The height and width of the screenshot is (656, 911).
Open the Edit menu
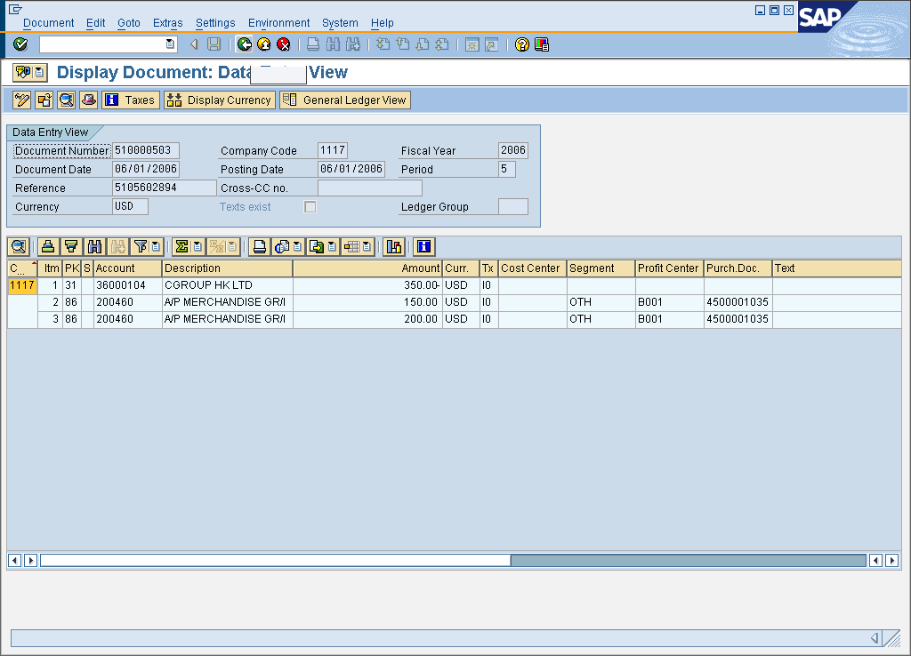(x=95, y=22)
